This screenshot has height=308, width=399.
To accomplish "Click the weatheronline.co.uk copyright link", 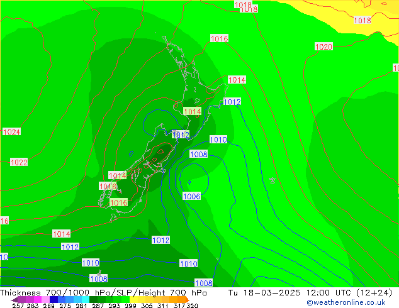I will (x=346, y=302).
